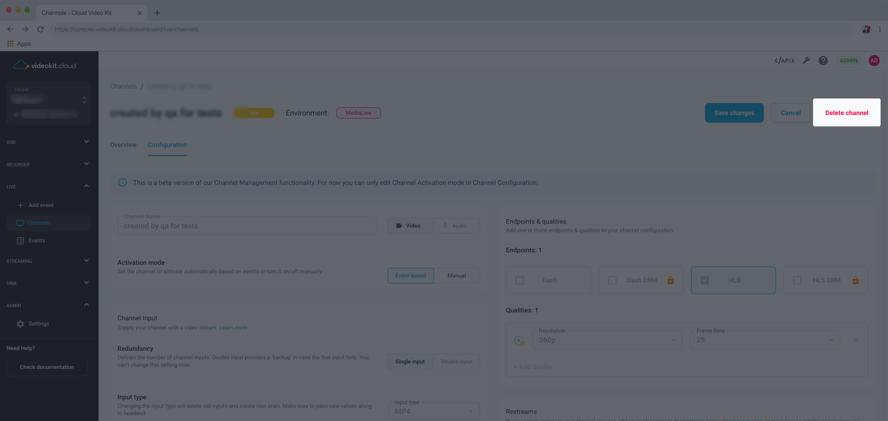Click the Events list icon in sidebar

(x=20, y=241)
